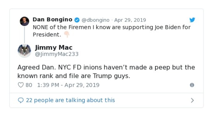213x118 pixels.
Task: Click the speech bubble reply icon
Action: tap(21, 100)
